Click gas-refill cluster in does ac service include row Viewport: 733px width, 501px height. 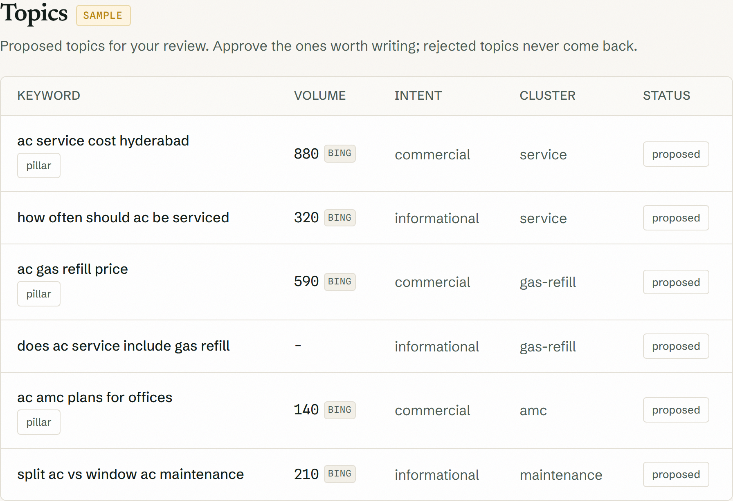(x=548, y=347)
